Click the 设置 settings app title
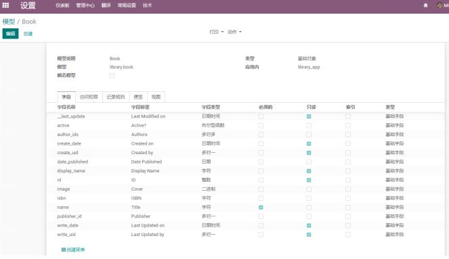 click(x=28, y=5)
